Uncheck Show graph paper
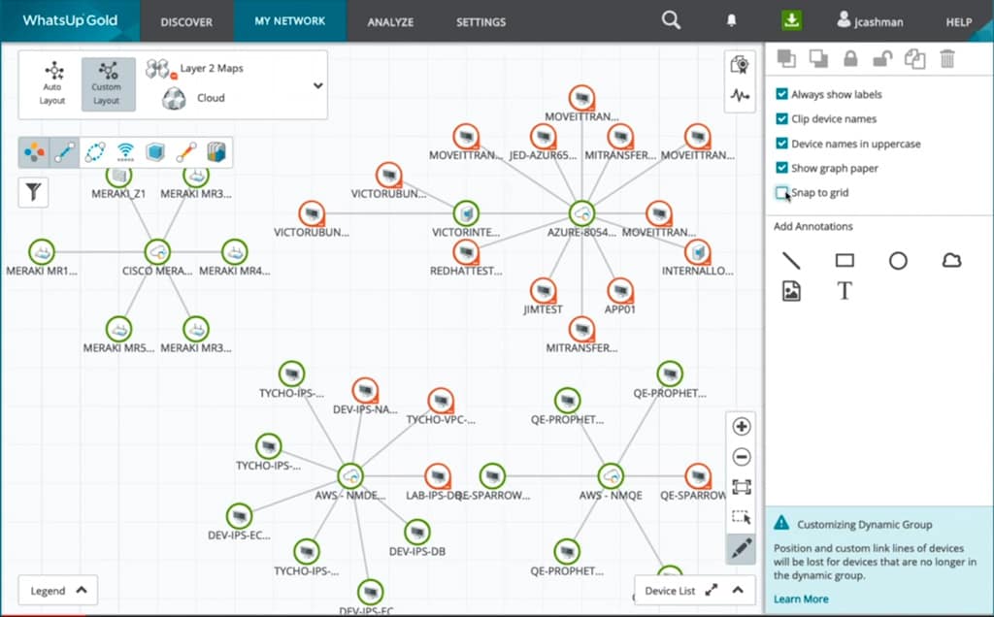This screenshot has height=617, width=994. coord(781,168)
